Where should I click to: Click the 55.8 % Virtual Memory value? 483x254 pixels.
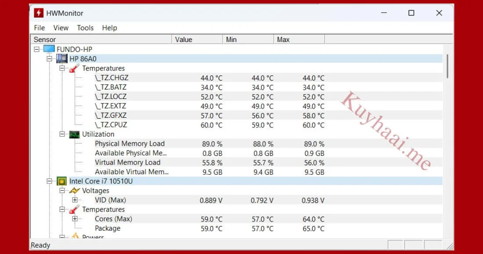tap(211, 163)
